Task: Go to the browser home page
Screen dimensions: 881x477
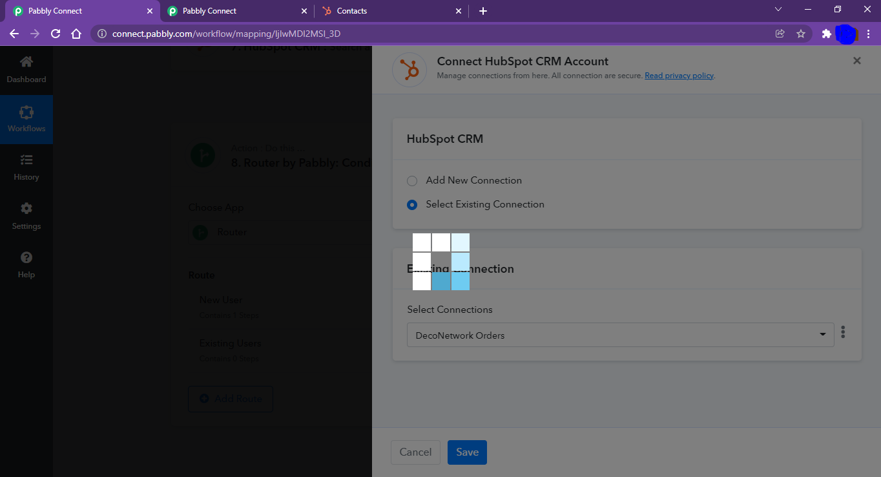Action: tap(76, 34)
